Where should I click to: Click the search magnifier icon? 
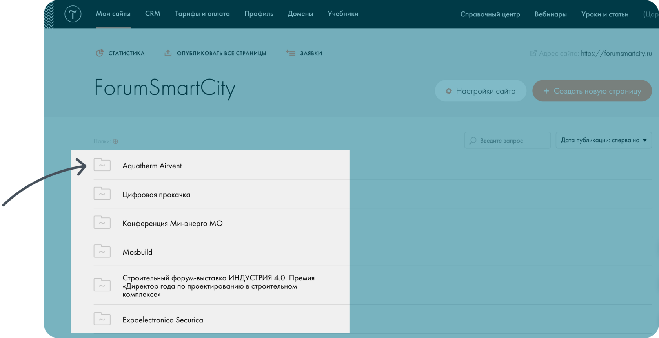(x=473, y=140)
